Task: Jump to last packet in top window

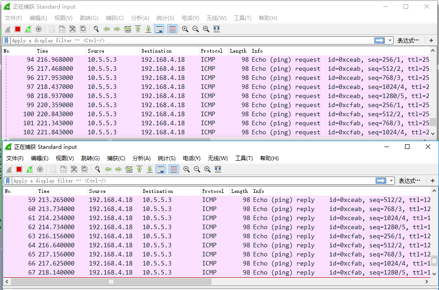Action: [x=148, y=29]
